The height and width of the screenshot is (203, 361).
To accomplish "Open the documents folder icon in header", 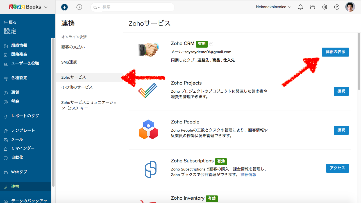I will tap(313, 7).
